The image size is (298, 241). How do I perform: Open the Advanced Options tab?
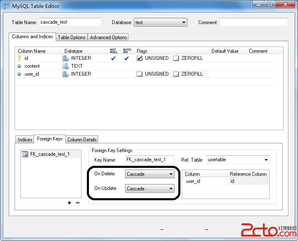(108, 37)
